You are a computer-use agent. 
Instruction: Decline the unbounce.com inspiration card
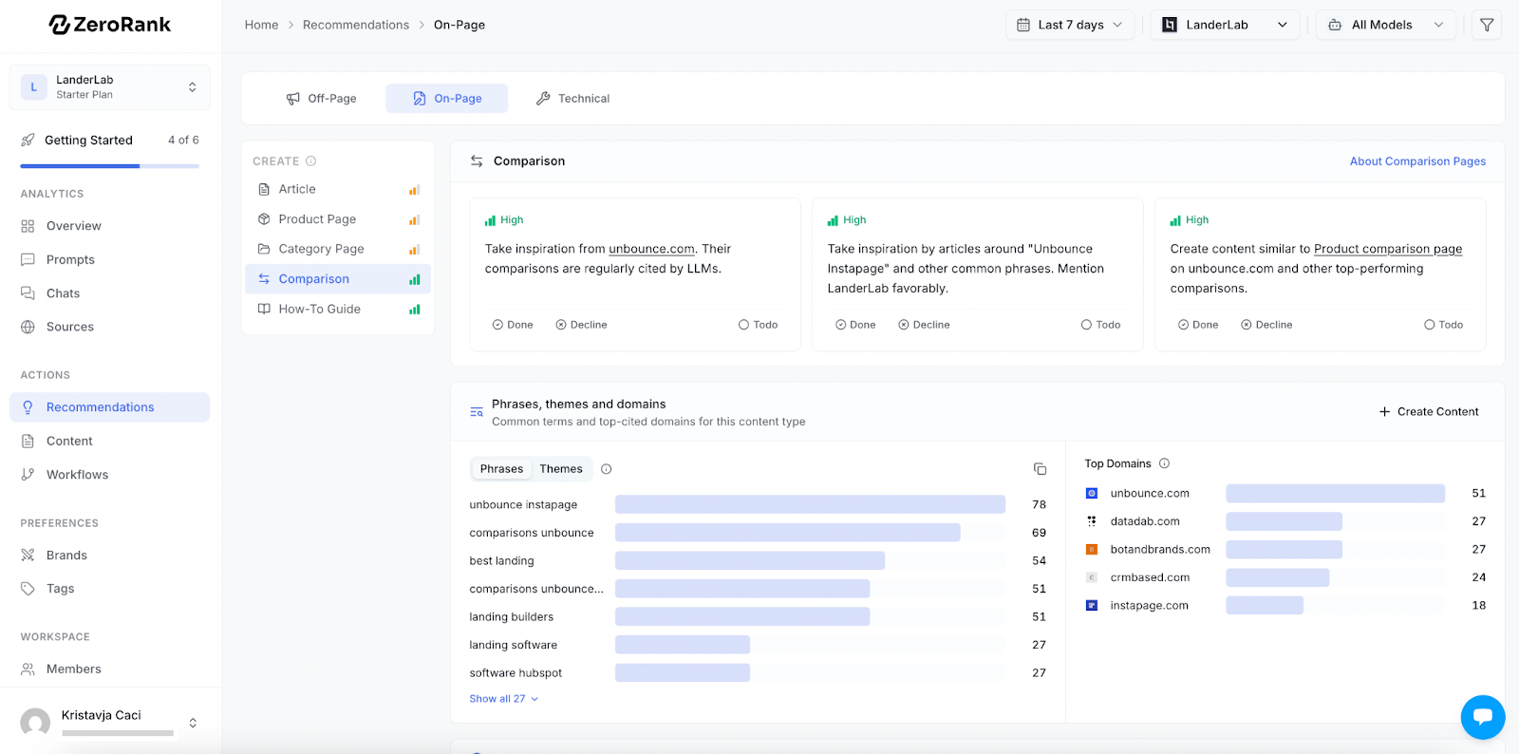pos(581,325)
